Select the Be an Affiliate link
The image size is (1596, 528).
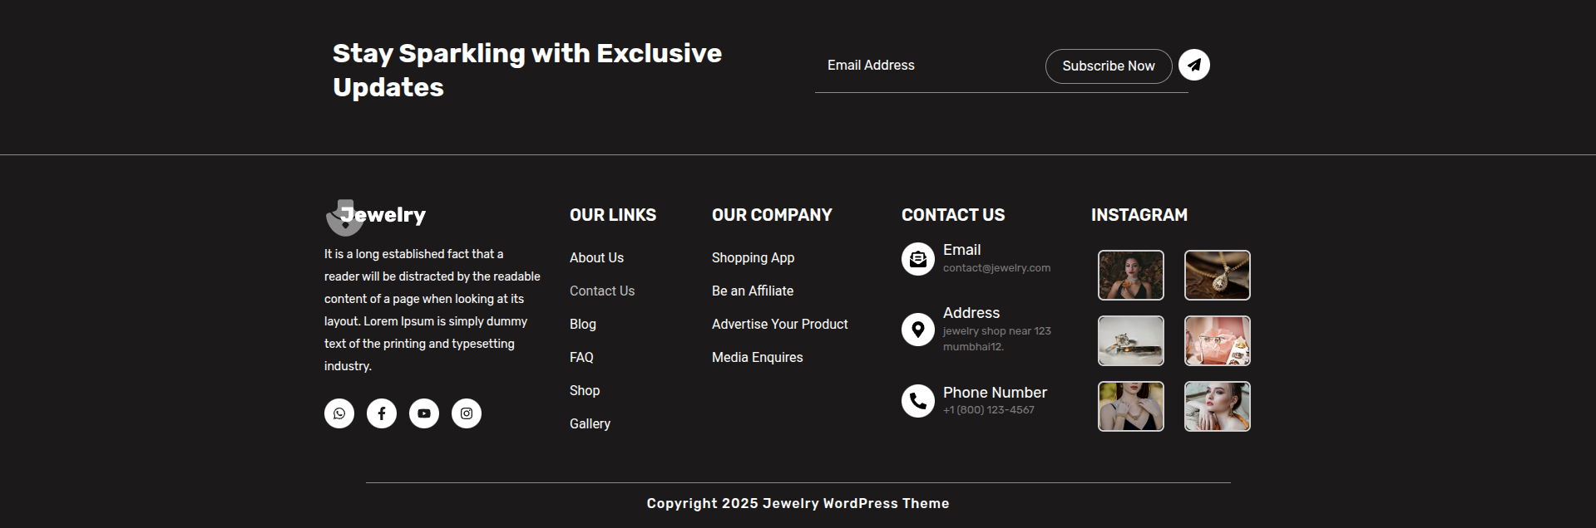pyautogui.click(x=753, y=291)
